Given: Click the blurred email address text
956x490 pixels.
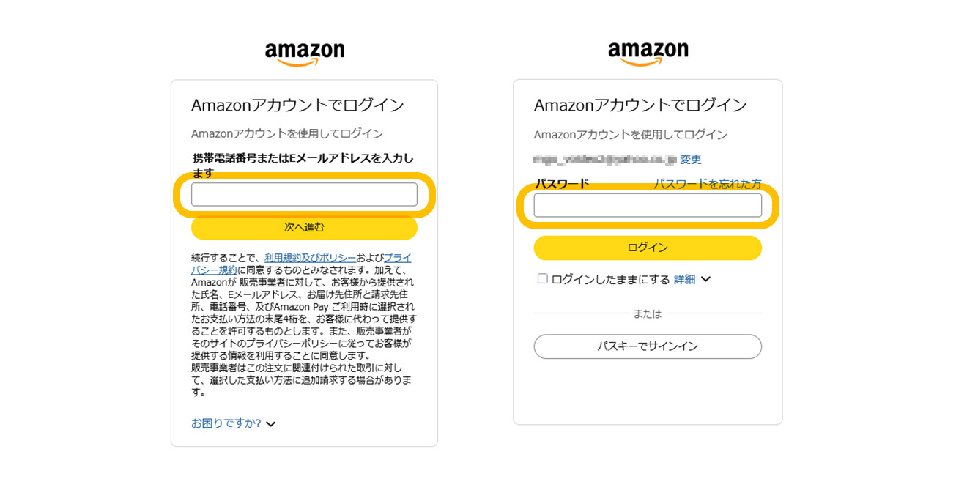Looking at the screenshot, I should click(x=604, y=160).
